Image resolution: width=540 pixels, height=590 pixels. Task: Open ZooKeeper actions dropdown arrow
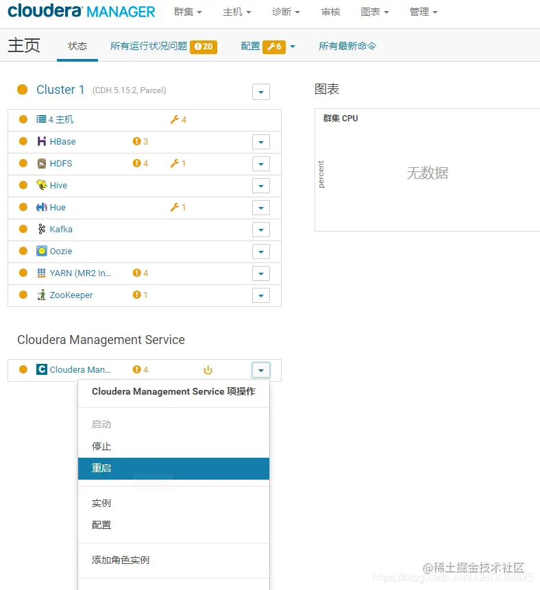pyautogui.click(x=261, y=296)
